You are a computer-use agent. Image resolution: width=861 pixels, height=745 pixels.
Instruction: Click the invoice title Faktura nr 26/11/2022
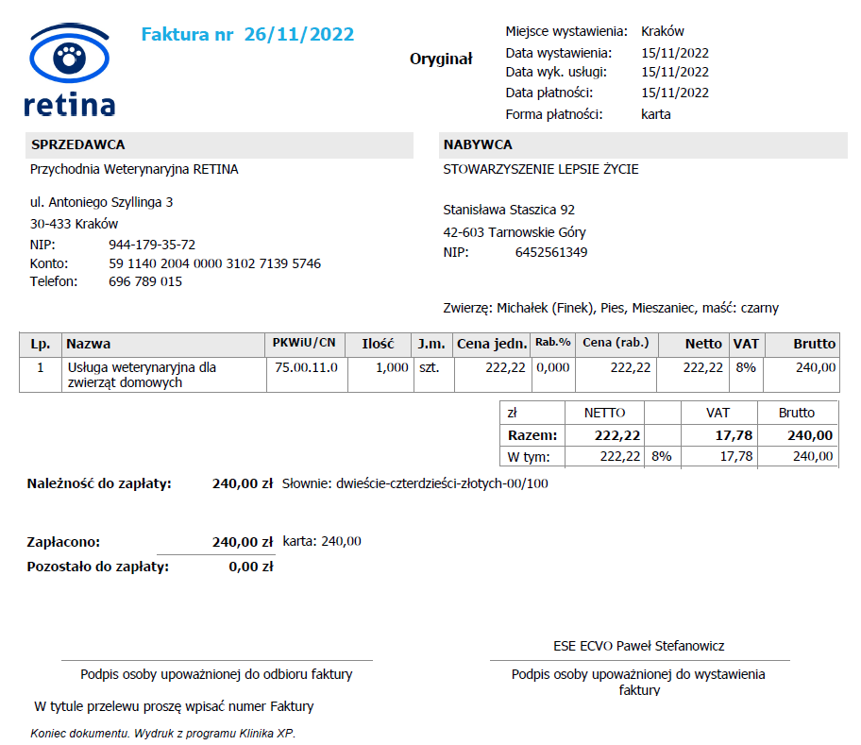(x=247, y=35)
